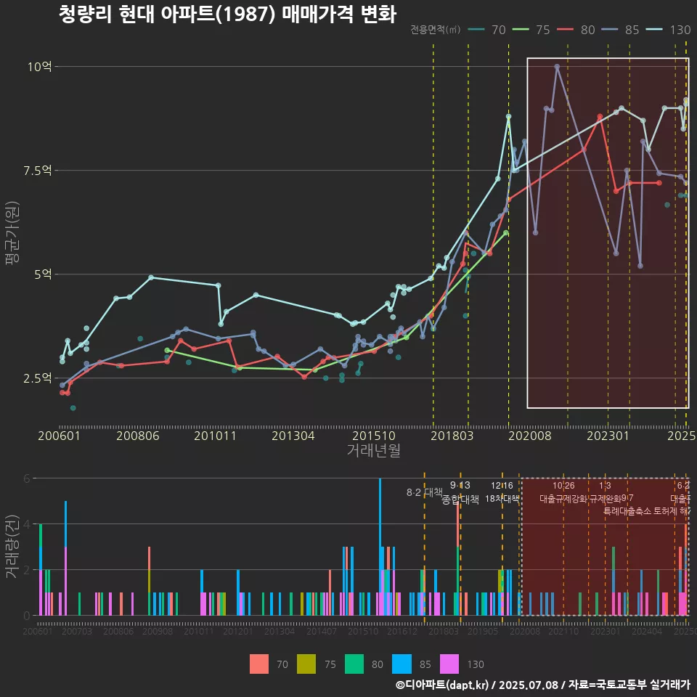This screenshot has height=697, width=697.
Task: Click the teal 70 line key beside 전용면적
Action: [476, 30]
